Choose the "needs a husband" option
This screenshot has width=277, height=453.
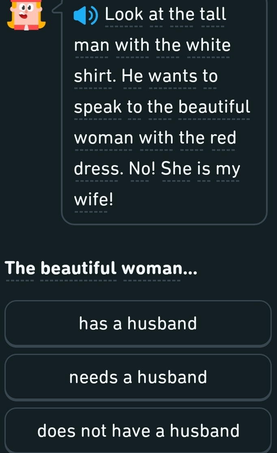138,377
